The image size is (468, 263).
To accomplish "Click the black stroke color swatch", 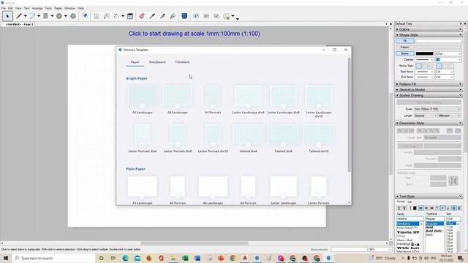I will coord(424,53).
